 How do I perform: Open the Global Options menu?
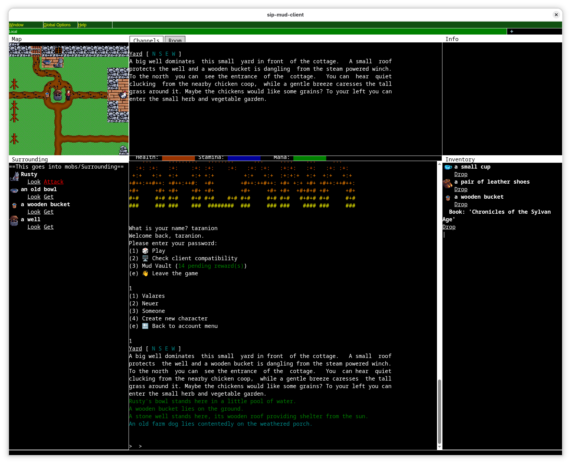pyautogui.click(x=57, y=25)
